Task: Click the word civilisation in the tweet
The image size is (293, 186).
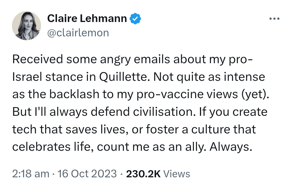Action: pos(164,112)
